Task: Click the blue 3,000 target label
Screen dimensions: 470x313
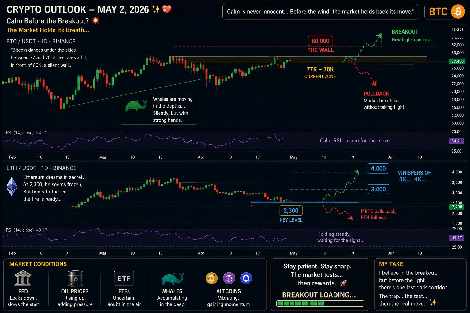Action: click(378, 189)
